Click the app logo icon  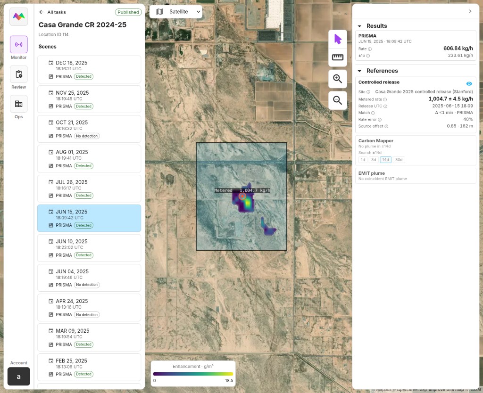pos(18,16)
